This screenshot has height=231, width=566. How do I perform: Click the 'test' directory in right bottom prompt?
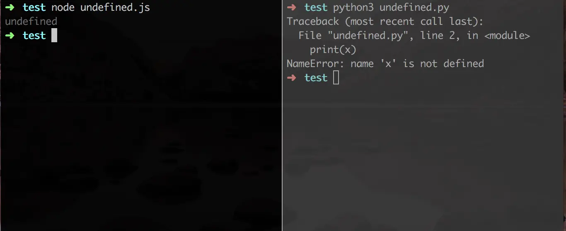click(x=316, y=78)
